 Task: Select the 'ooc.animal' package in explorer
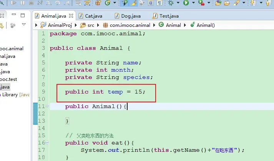pos(12,48)
